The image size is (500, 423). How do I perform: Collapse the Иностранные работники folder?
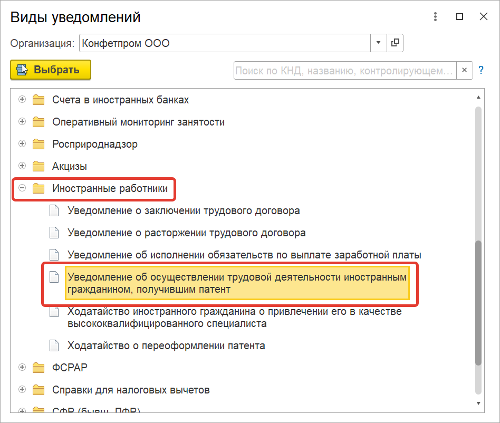point(22,188)
